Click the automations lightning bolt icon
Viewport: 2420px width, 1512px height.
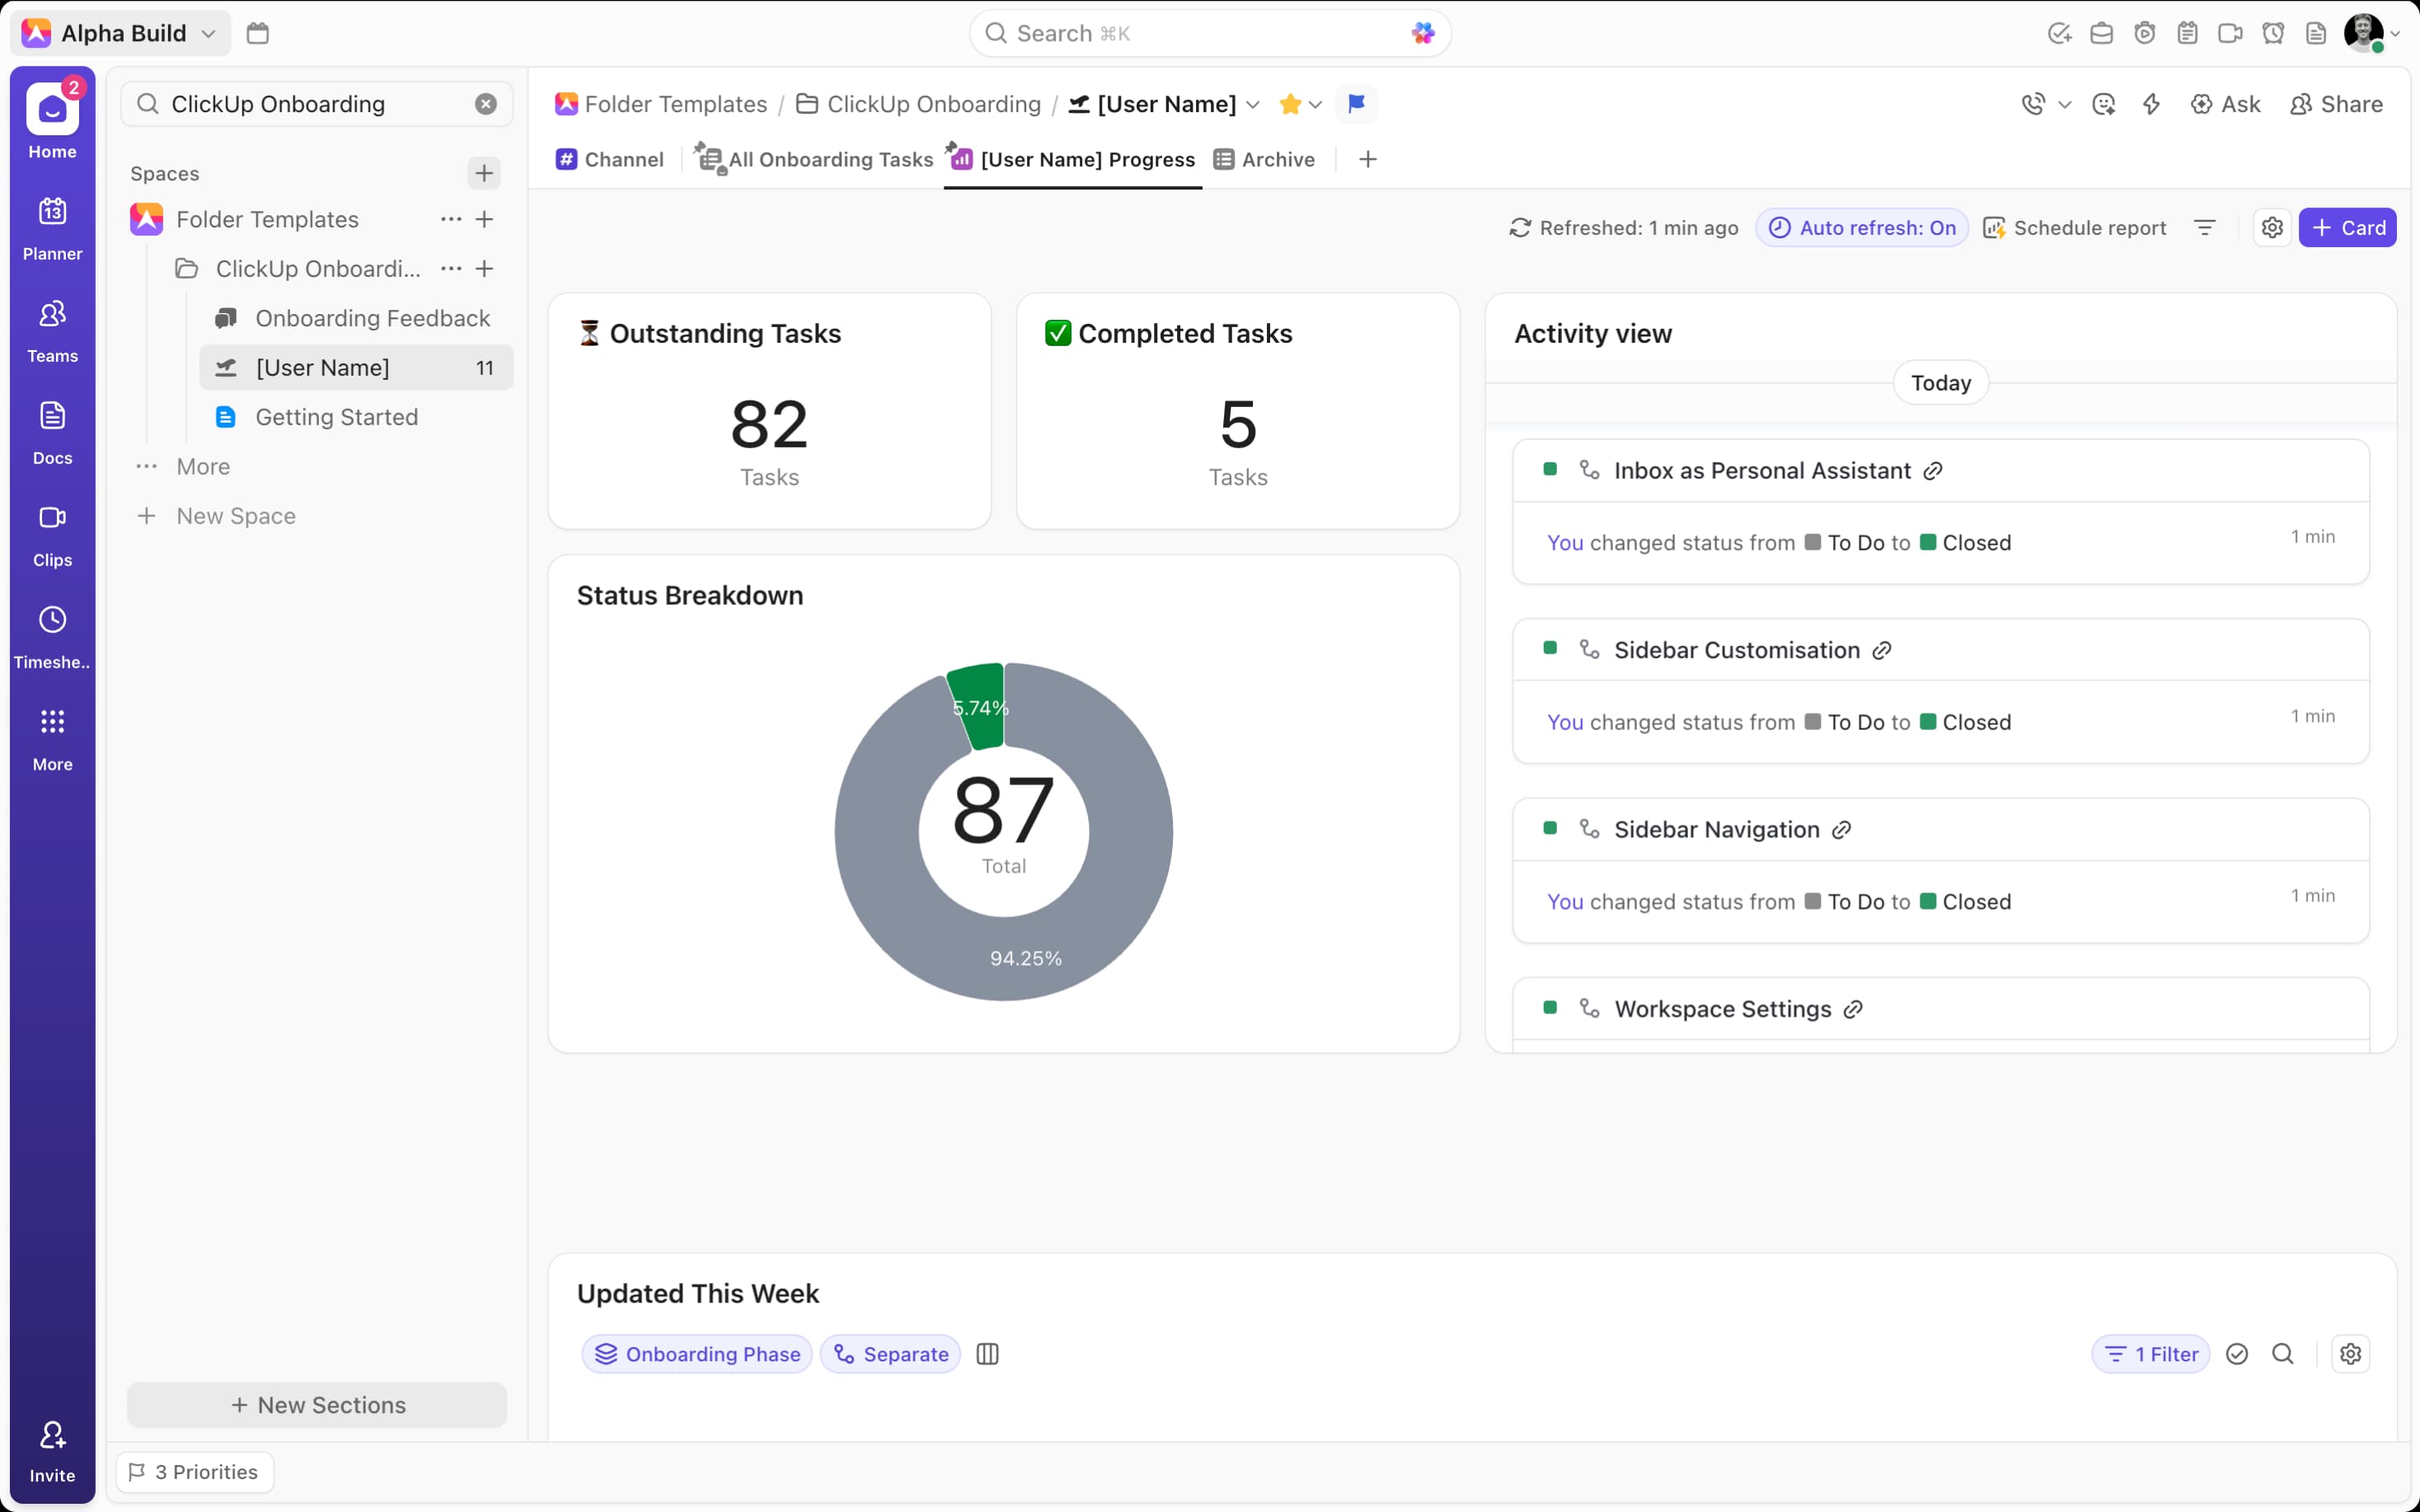point(2151,104)
